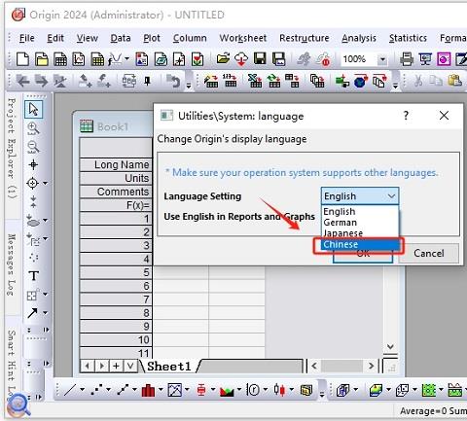The height and width of the screenshot is (421, 467).
Task: Close the language dialog
Action: [444, 116]
